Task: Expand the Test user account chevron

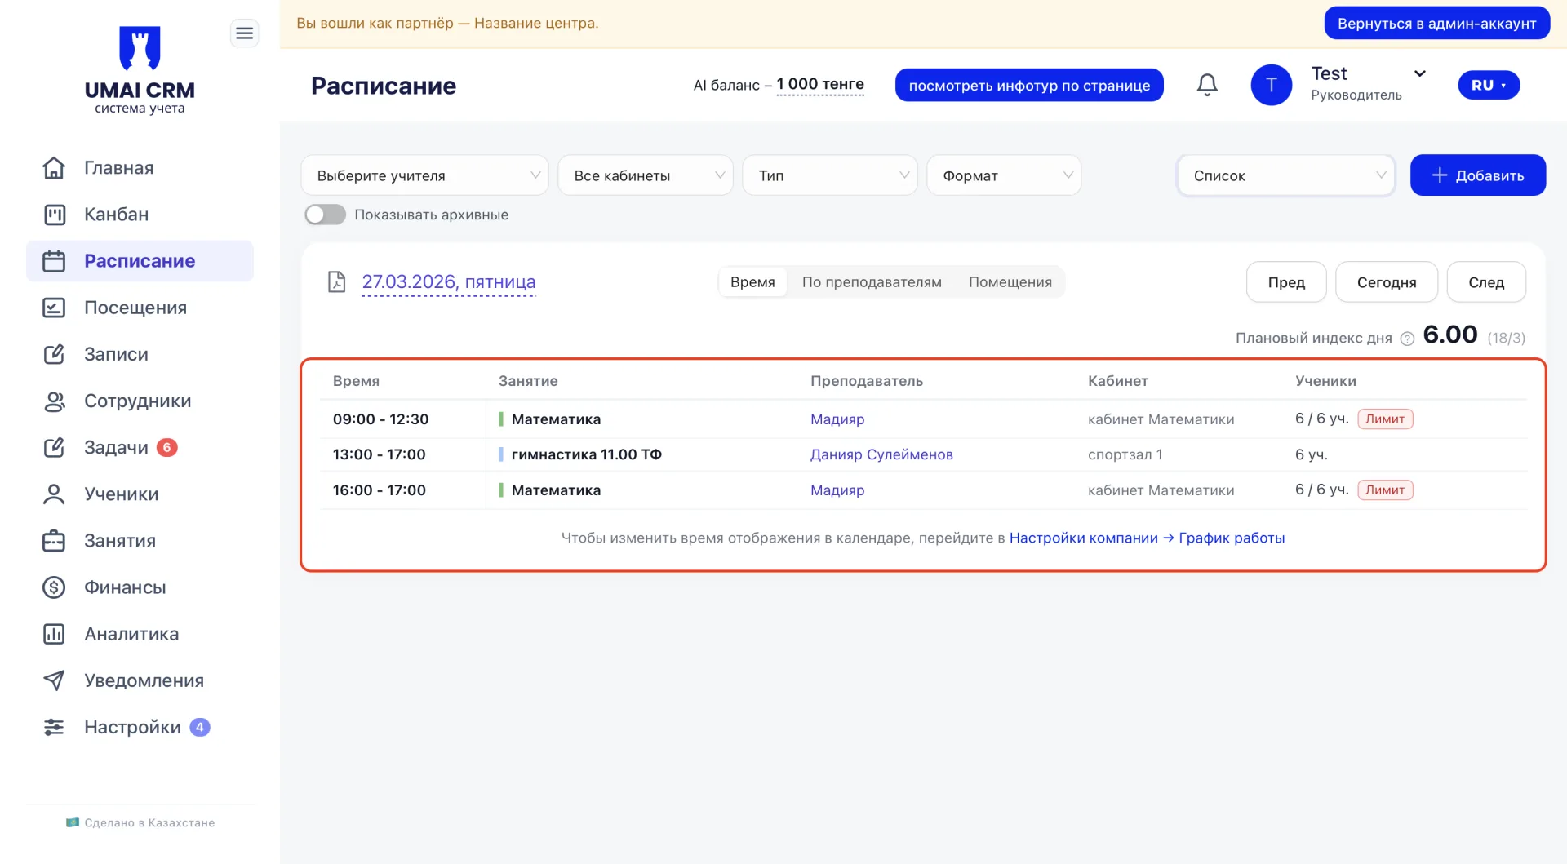Action: point(1420,73)
